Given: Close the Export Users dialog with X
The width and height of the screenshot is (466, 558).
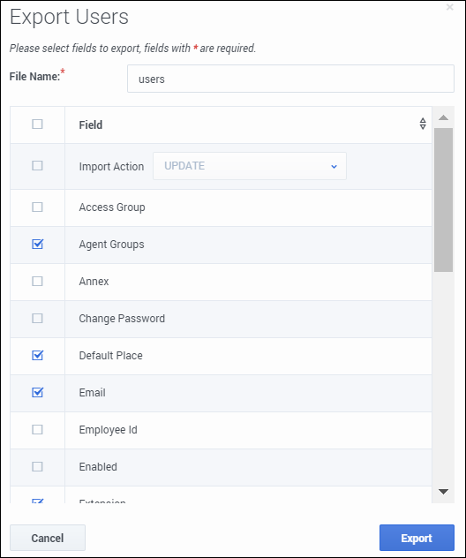Looking at the screenshot, I should click(x=449, y=7).
